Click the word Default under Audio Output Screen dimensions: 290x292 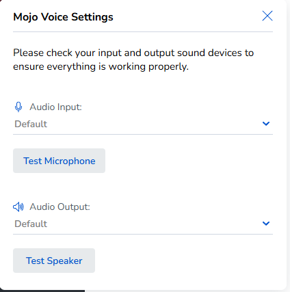pyautogui.click(x=31, y=224)
